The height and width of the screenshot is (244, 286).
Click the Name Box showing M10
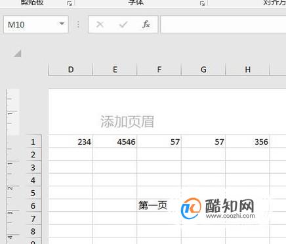(x=36, y=24)
